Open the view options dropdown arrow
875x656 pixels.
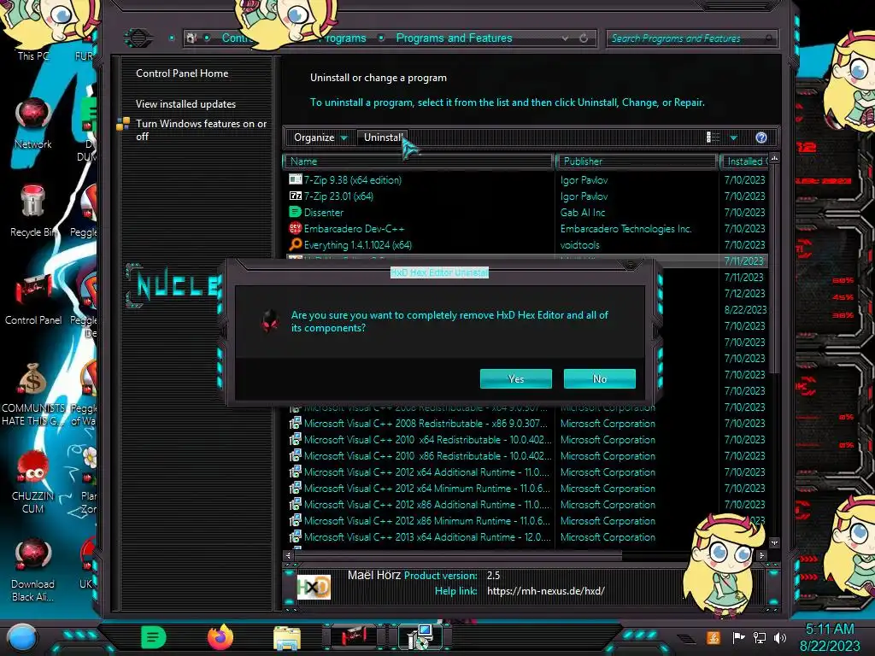tap(734, 138)
